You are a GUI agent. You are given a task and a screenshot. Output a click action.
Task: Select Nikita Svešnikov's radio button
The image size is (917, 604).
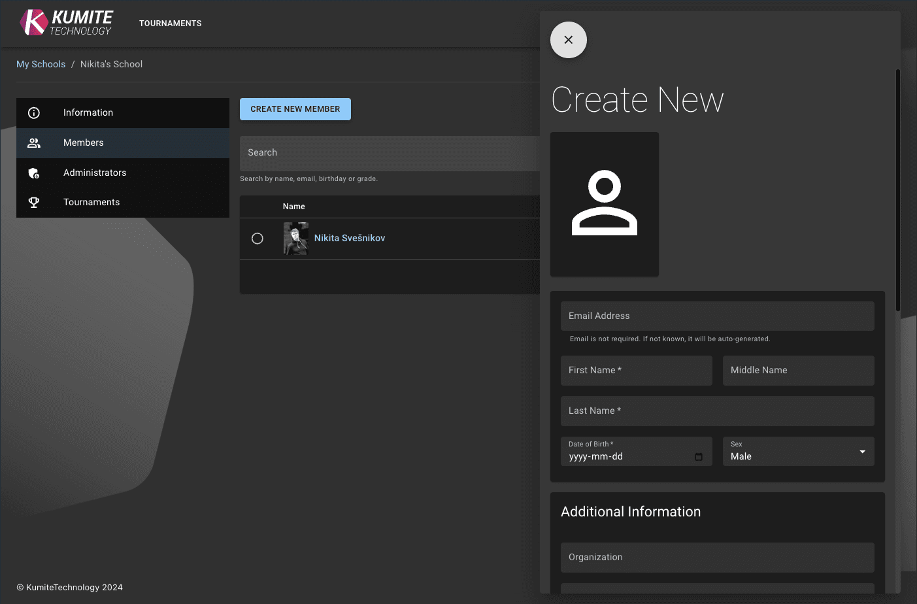[257, 238]
